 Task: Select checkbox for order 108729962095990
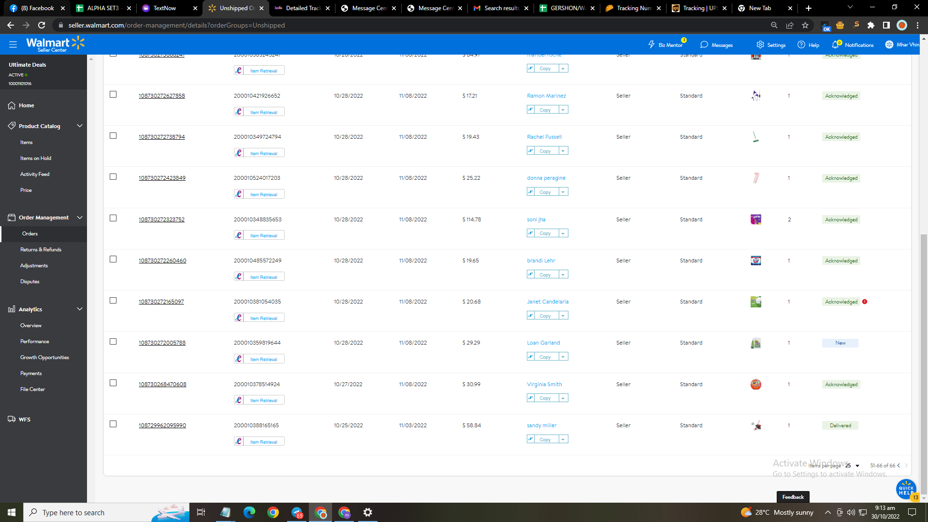click(113, 424)
